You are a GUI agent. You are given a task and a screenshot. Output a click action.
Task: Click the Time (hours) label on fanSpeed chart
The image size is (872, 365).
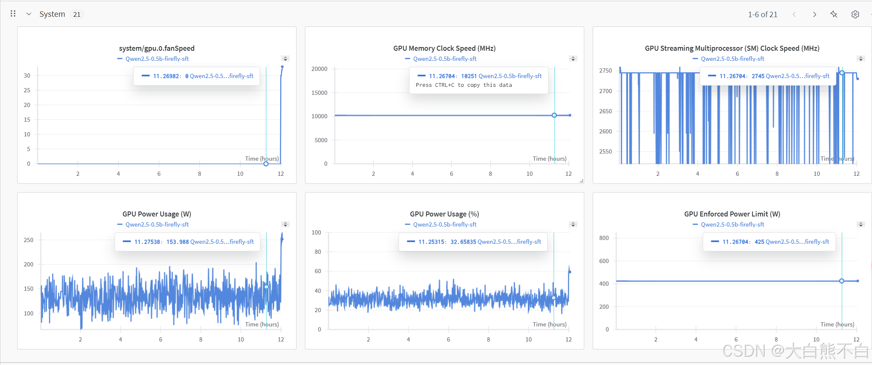pyautogui.click(x=262, y=159)
